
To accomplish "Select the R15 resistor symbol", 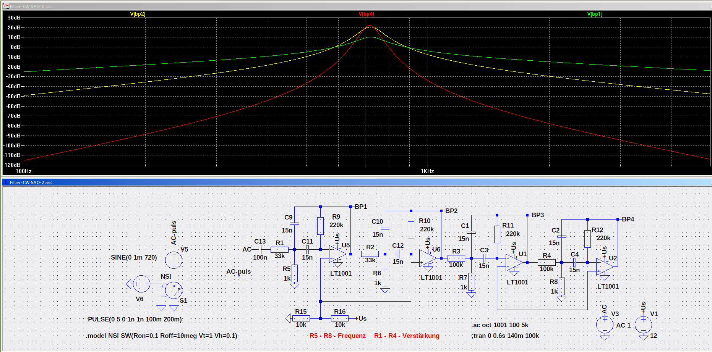I will click(301, 318).
